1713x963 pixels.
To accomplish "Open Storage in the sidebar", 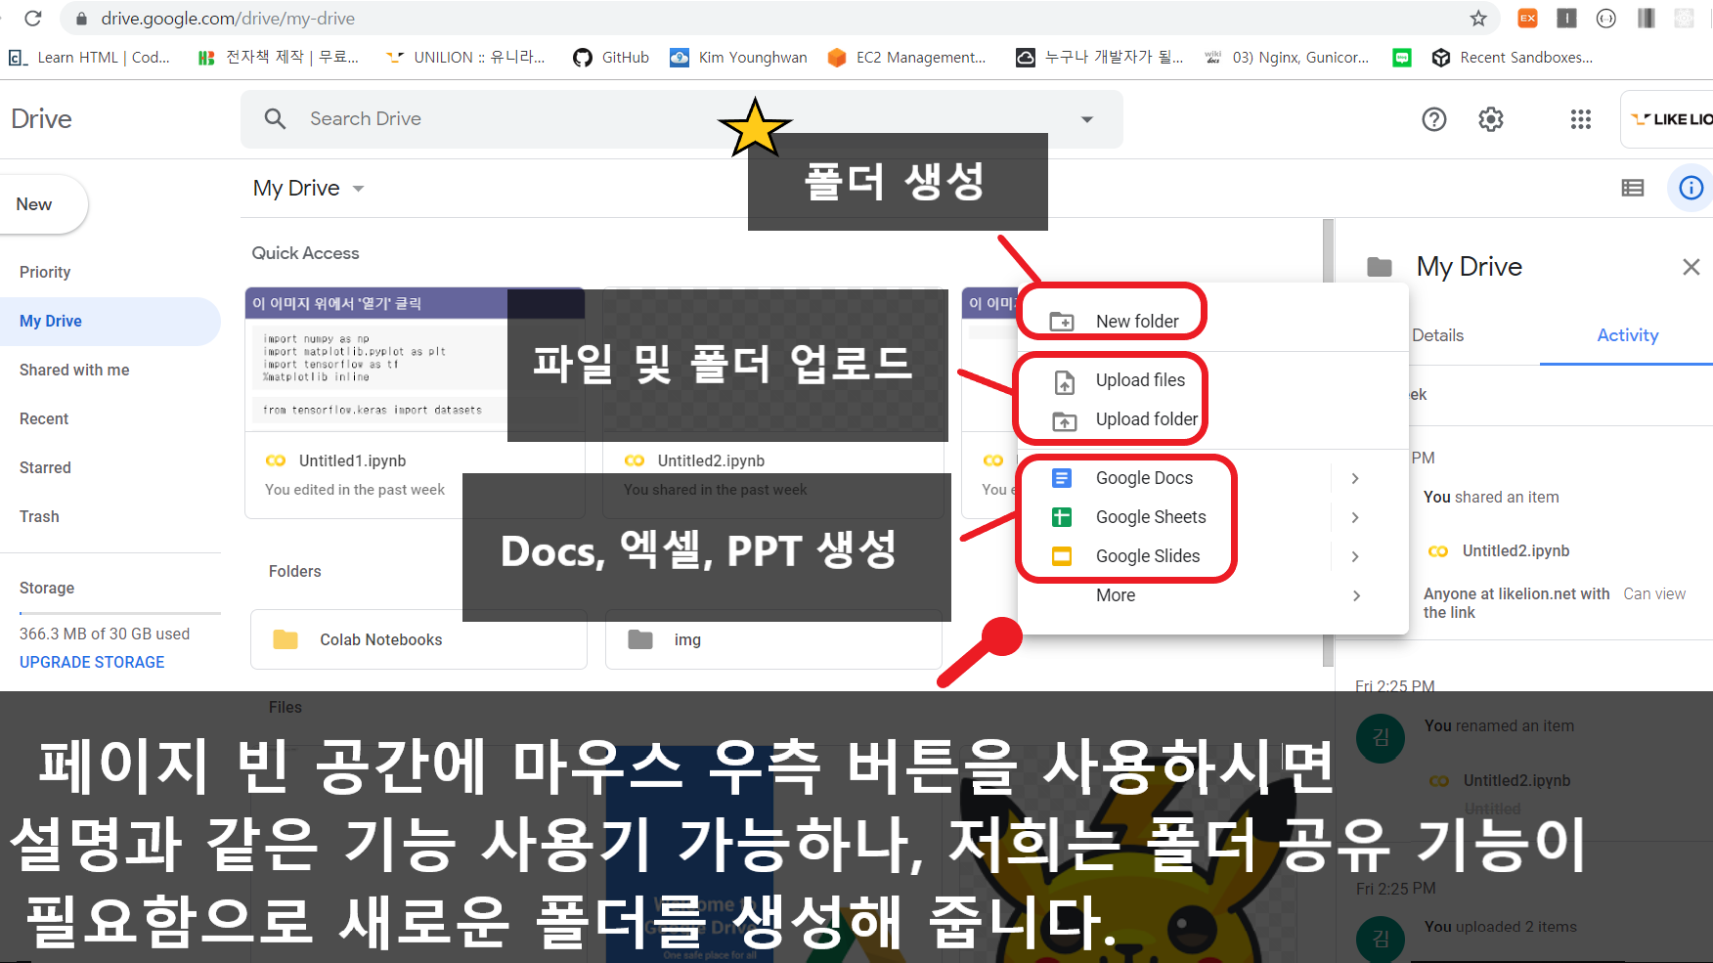I will (47, 588).
